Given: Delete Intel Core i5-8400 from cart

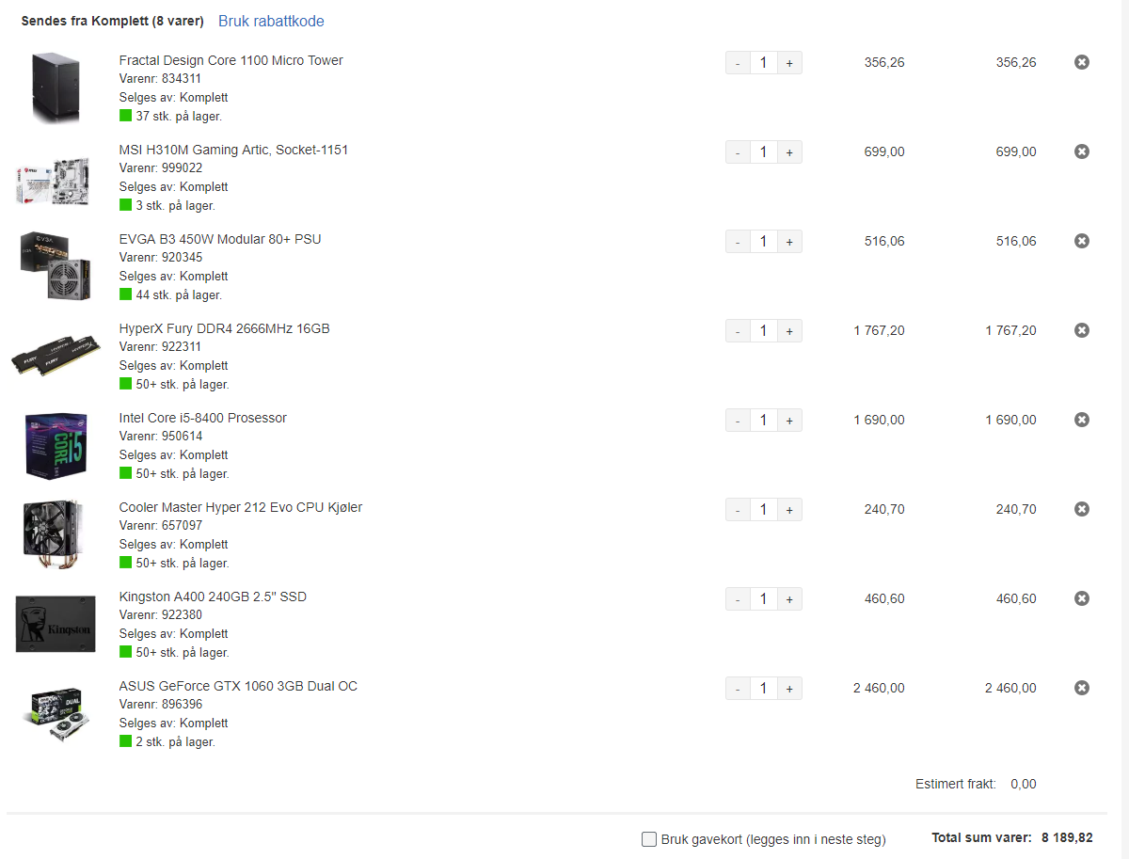Looking at the screenshot, I should pos(1082,420).
